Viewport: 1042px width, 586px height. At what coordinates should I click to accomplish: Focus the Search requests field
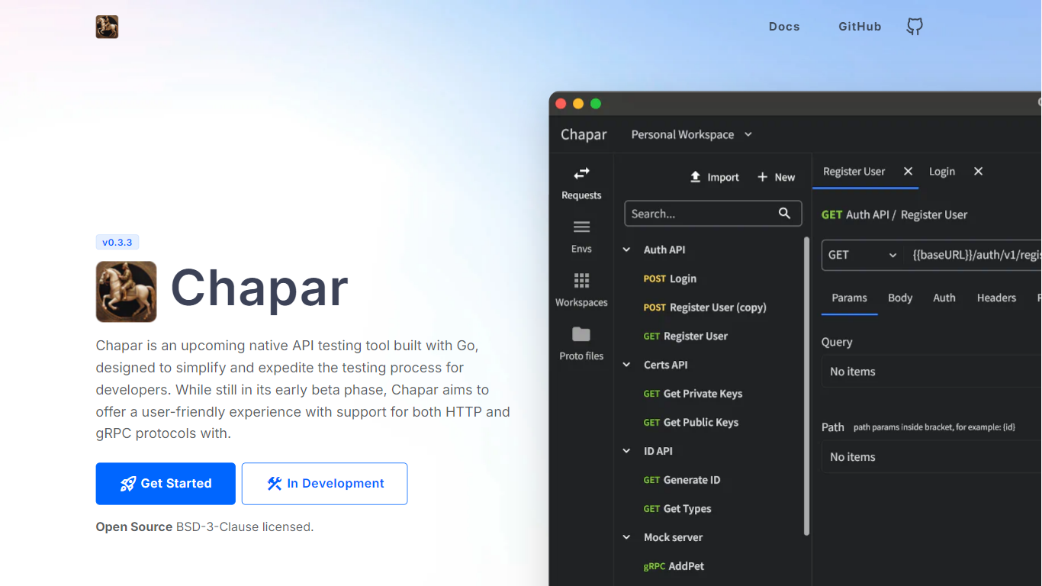pos(713,214)
